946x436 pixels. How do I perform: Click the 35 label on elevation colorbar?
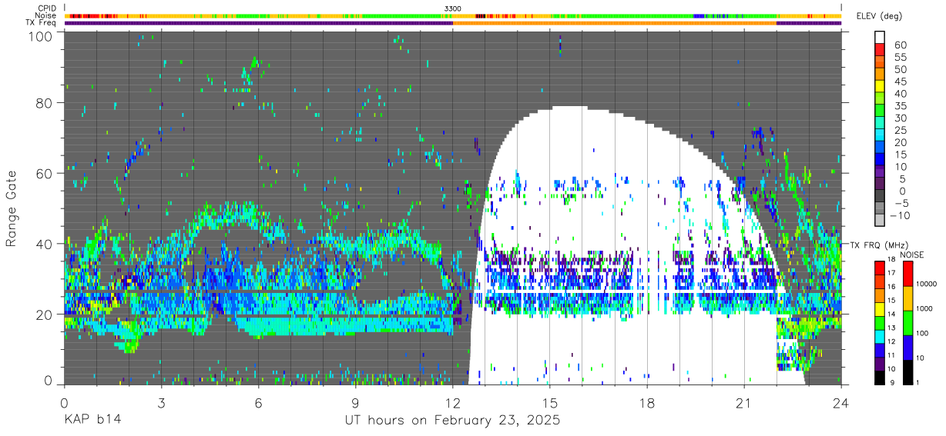point(899,106)
